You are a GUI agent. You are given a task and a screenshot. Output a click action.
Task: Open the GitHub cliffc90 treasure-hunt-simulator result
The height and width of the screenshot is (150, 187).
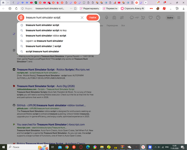51,105
